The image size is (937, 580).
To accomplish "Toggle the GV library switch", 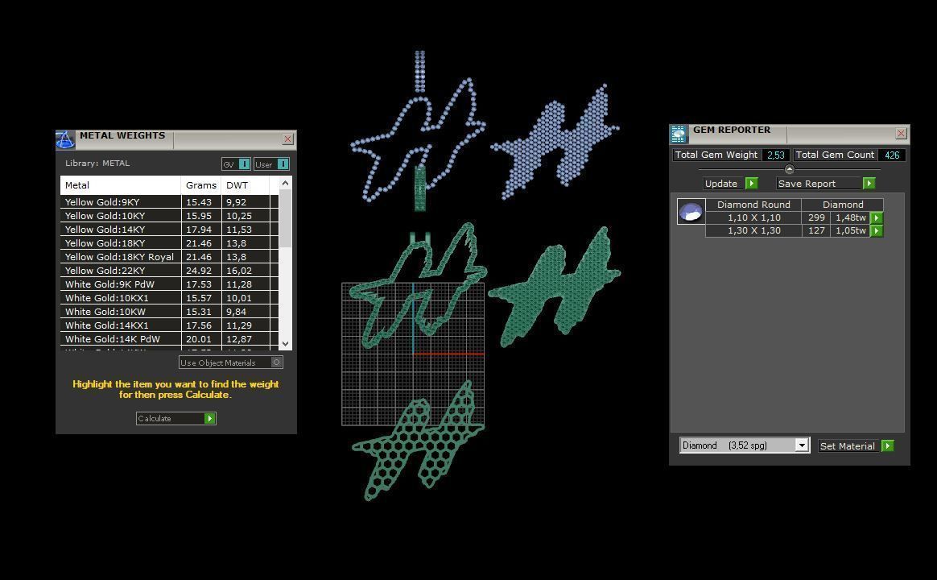I will [236, 164].
